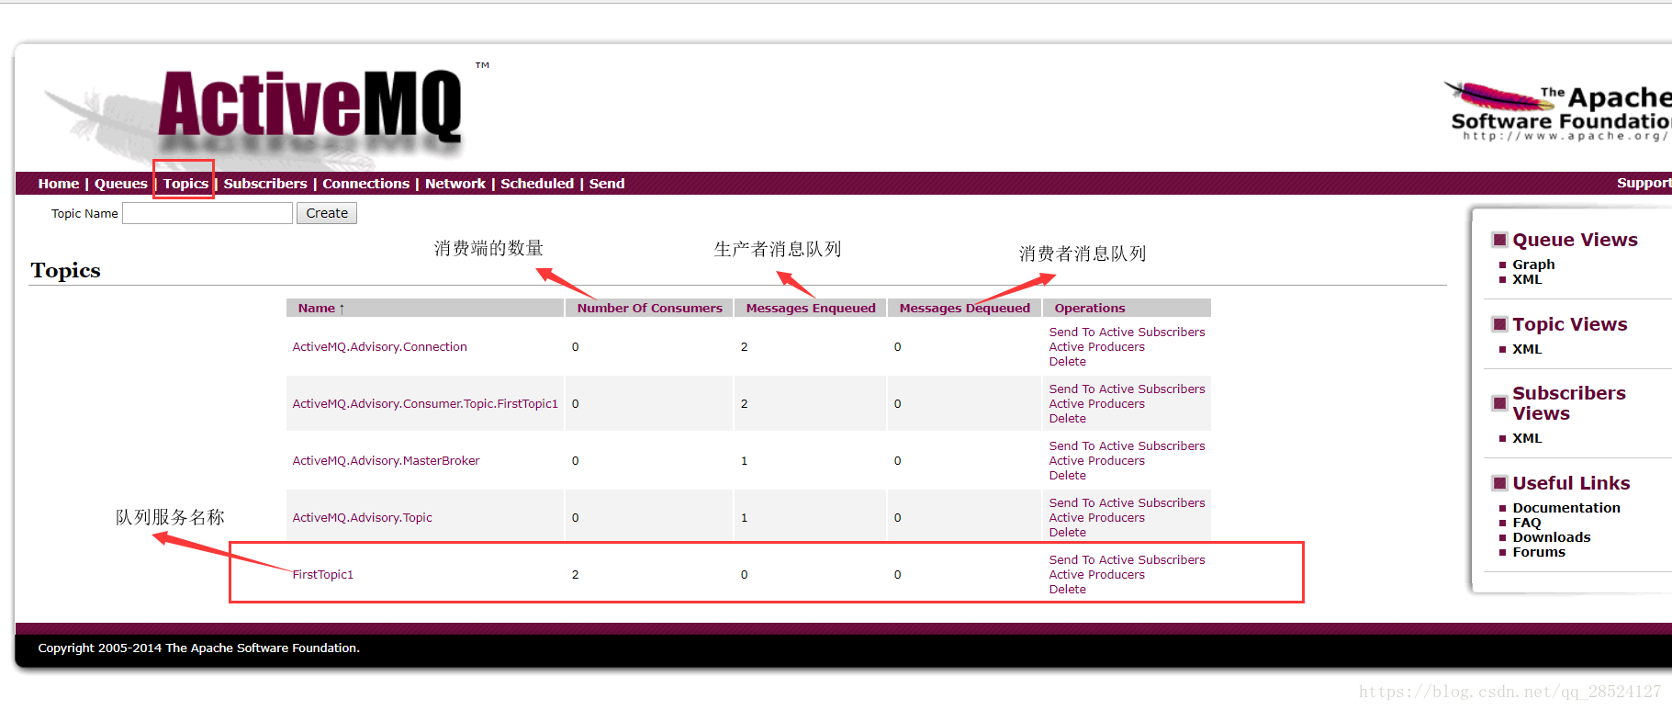Open the Queues menu item
This screenshot has height=710, width=1672.
click(x=121, y=184)
